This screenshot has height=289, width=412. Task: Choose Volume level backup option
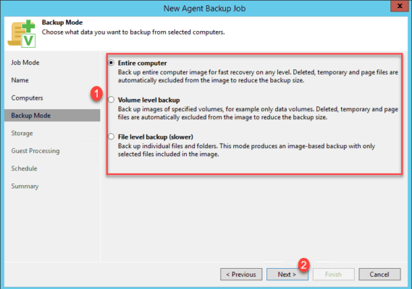[112, 100]
